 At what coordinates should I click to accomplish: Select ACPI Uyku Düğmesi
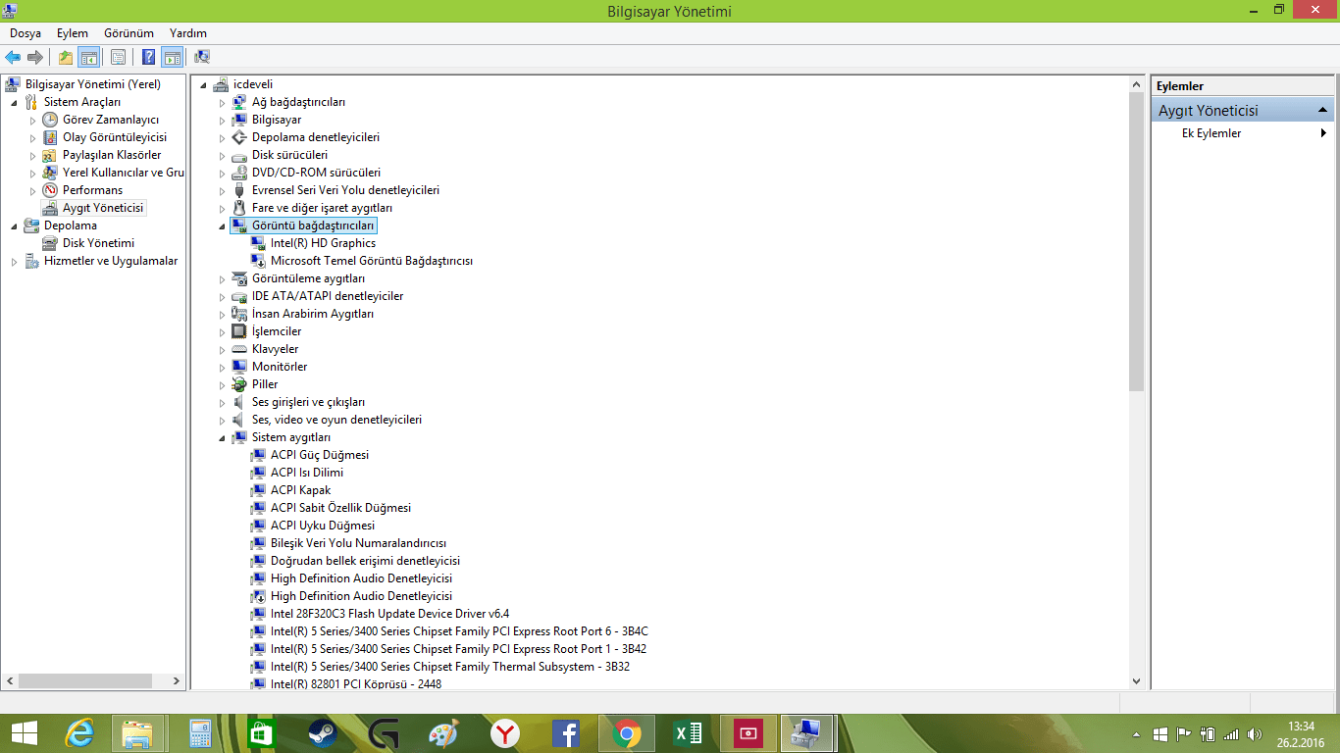[x=323, y=526]
